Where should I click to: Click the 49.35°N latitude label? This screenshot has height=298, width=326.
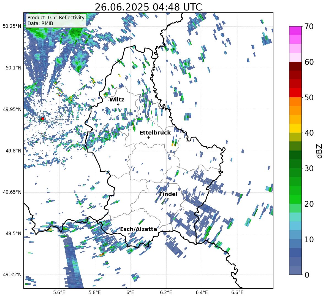point(12,275)
